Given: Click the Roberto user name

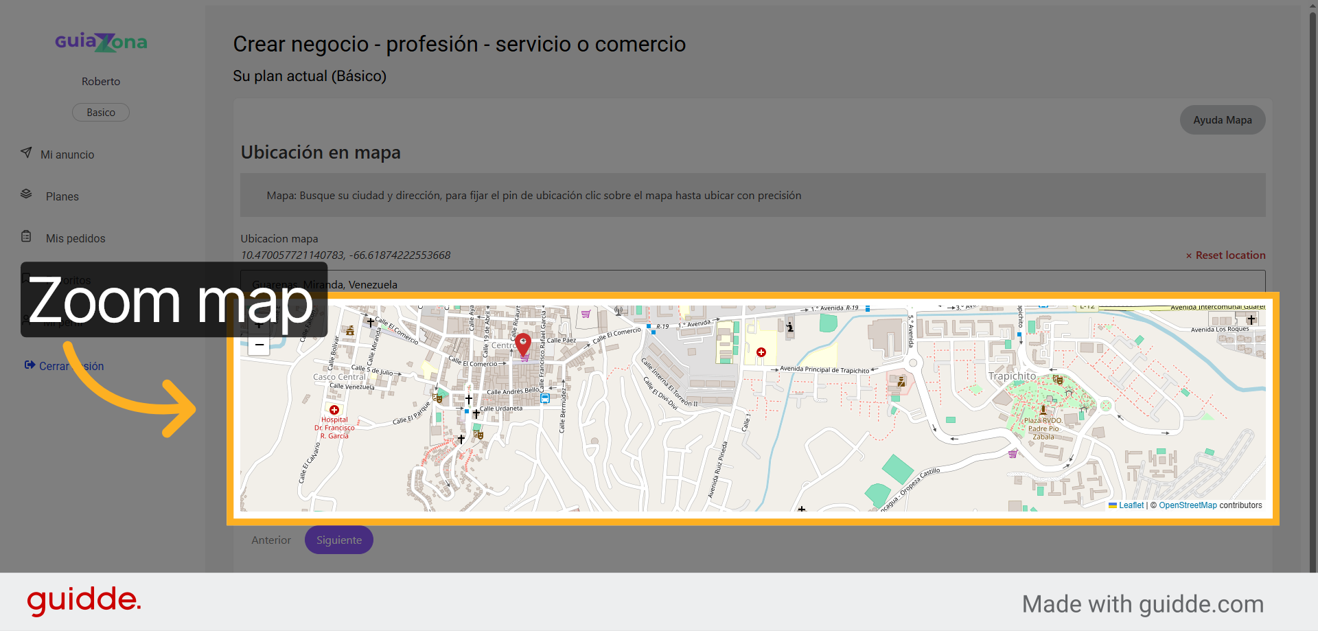Looking at the screenshot, I should click(101, 81).
